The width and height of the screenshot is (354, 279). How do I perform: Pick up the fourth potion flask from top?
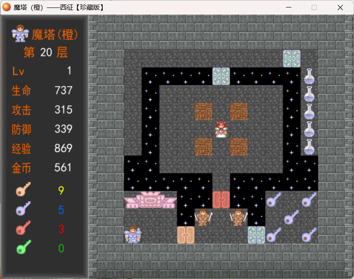309,129
